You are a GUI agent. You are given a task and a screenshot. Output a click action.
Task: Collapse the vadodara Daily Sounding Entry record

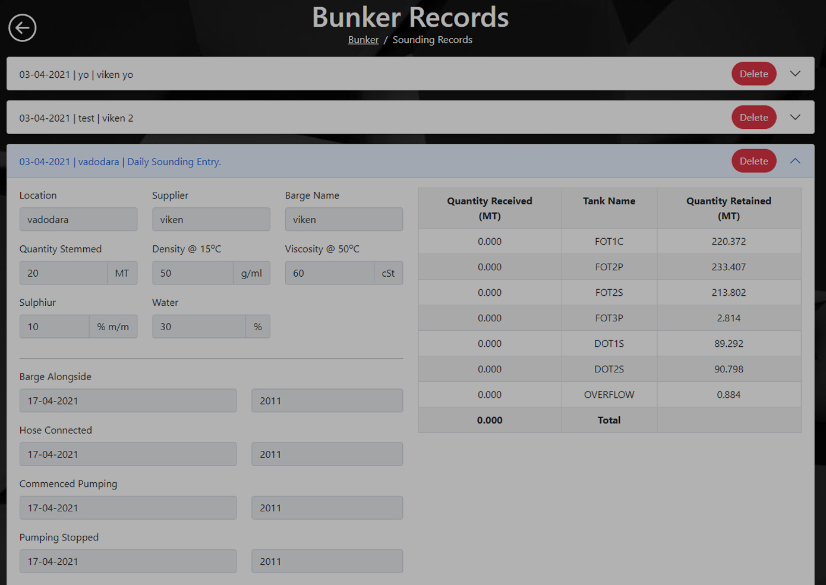pyautogui.click(x=795, y=161)
